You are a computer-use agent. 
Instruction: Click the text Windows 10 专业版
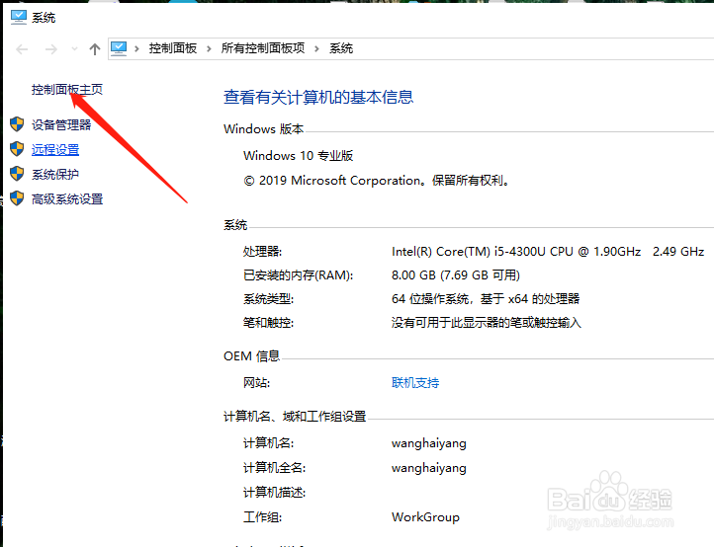click(299, 156)
